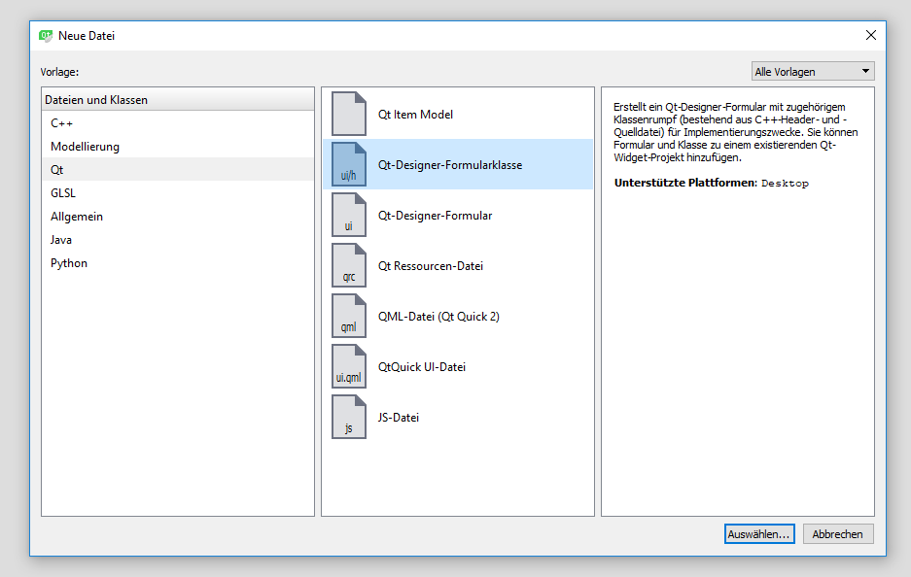Click the Qt Creator logo in title bar
Image resolution: width=911 pixels, height=577 pixels.
point(46,36)
